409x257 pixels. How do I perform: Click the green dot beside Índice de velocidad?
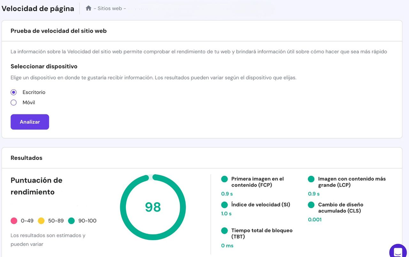[x=225, y=205]
